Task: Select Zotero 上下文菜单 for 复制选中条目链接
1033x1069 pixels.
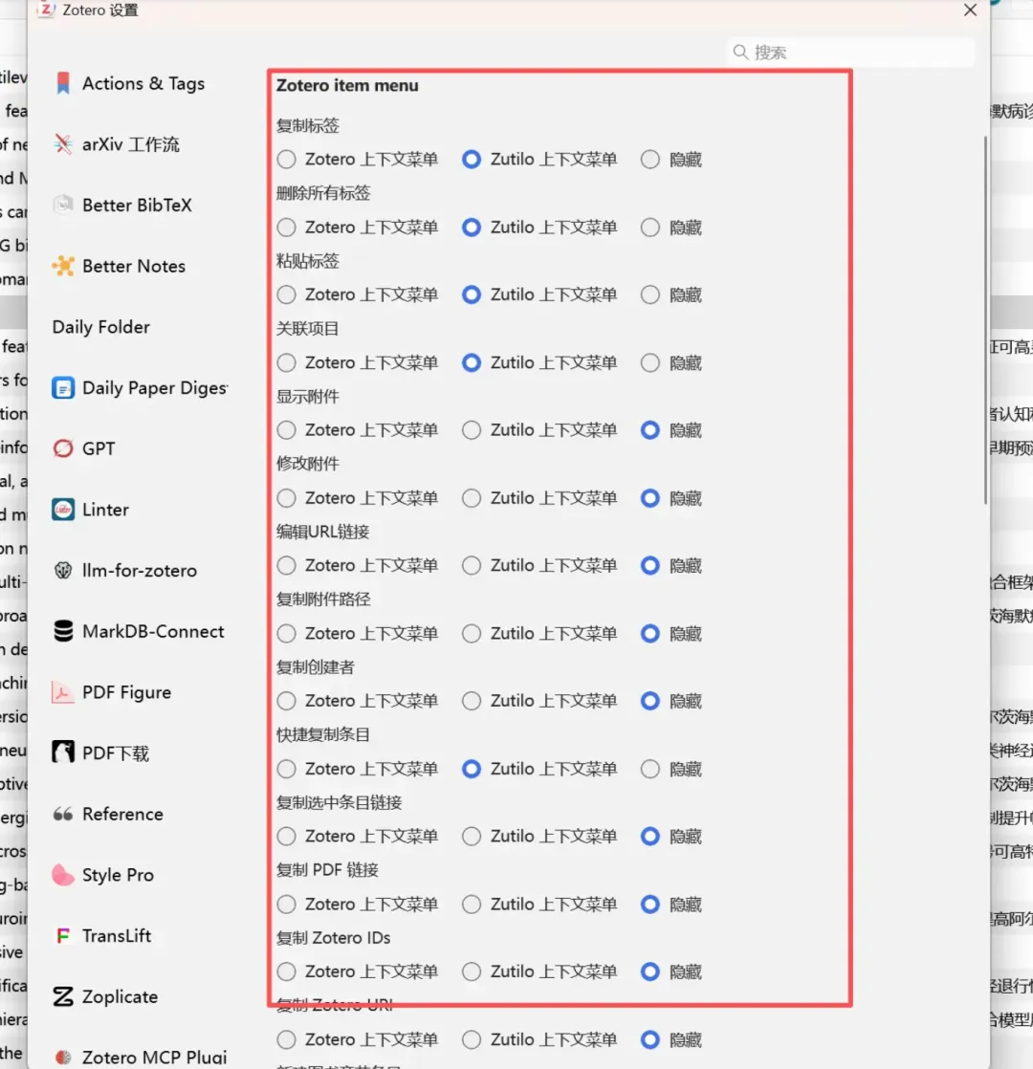Action: click(x=286, y=837)
